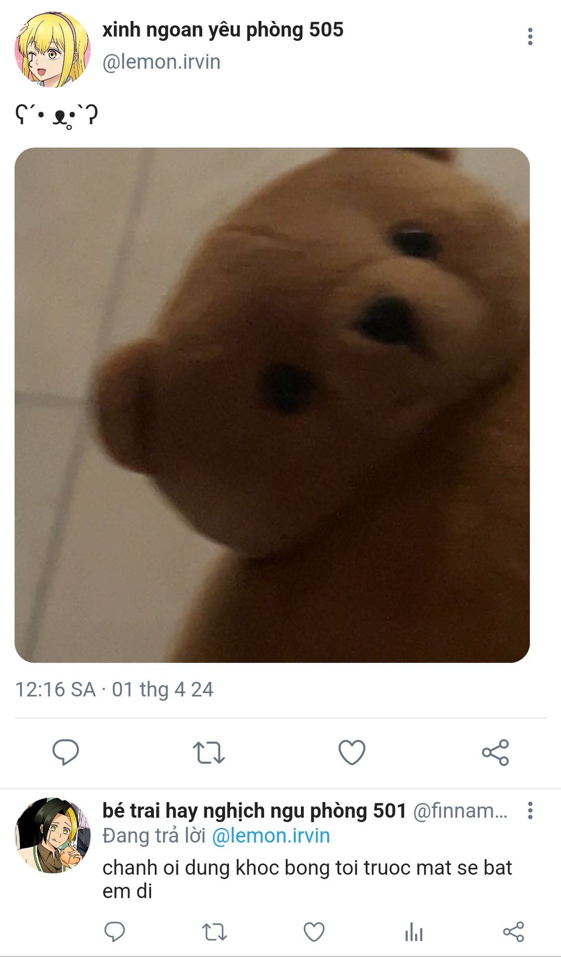The image size is (561, 957).
Task: Tap the @lemon.irvin handle under display name
Action: 161,62
